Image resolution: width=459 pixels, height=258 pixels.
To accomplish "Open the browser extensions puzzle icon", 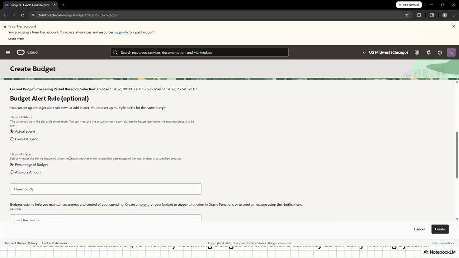I will click(419, 15).
